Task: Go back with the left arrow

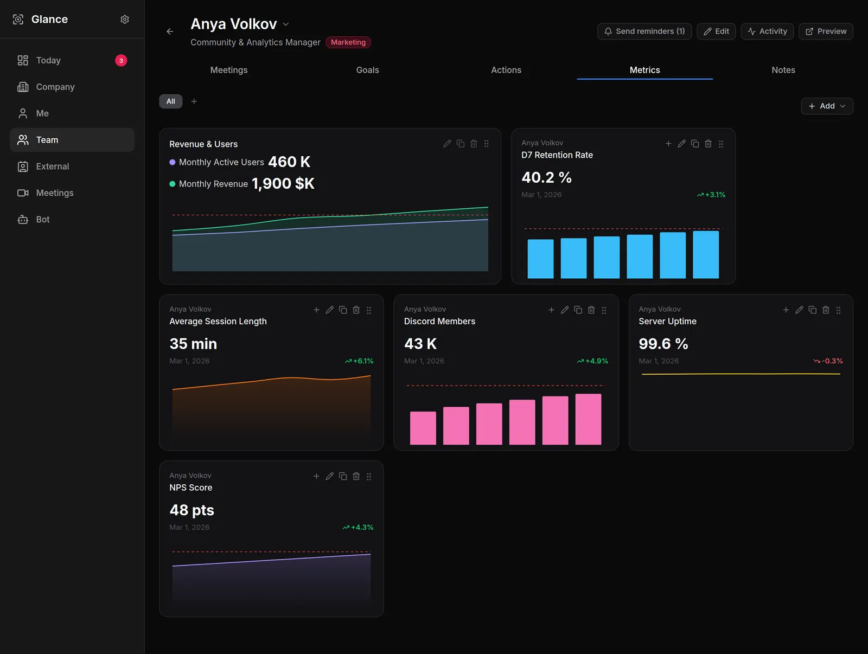Action: click(x=170, y=31)
